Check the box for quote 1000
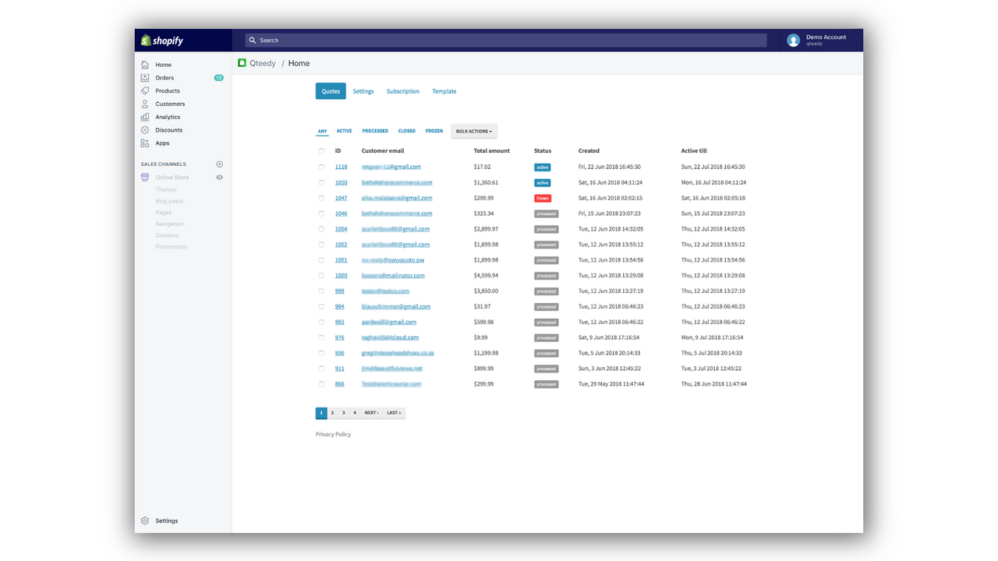 [321, 275]
